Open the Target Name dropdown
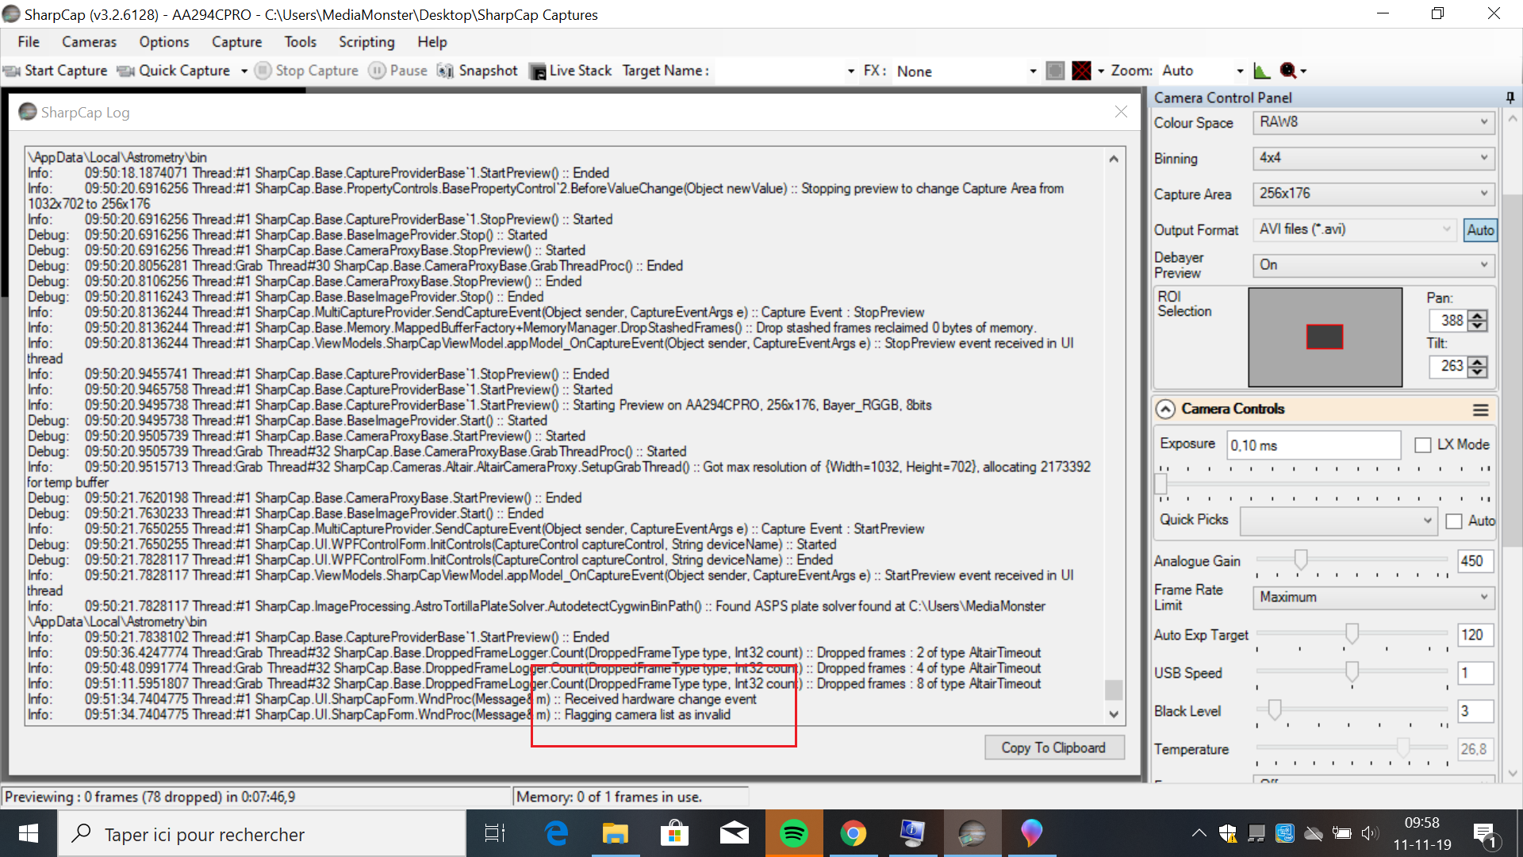The image size is (1523, 857). tap(851, 71)
